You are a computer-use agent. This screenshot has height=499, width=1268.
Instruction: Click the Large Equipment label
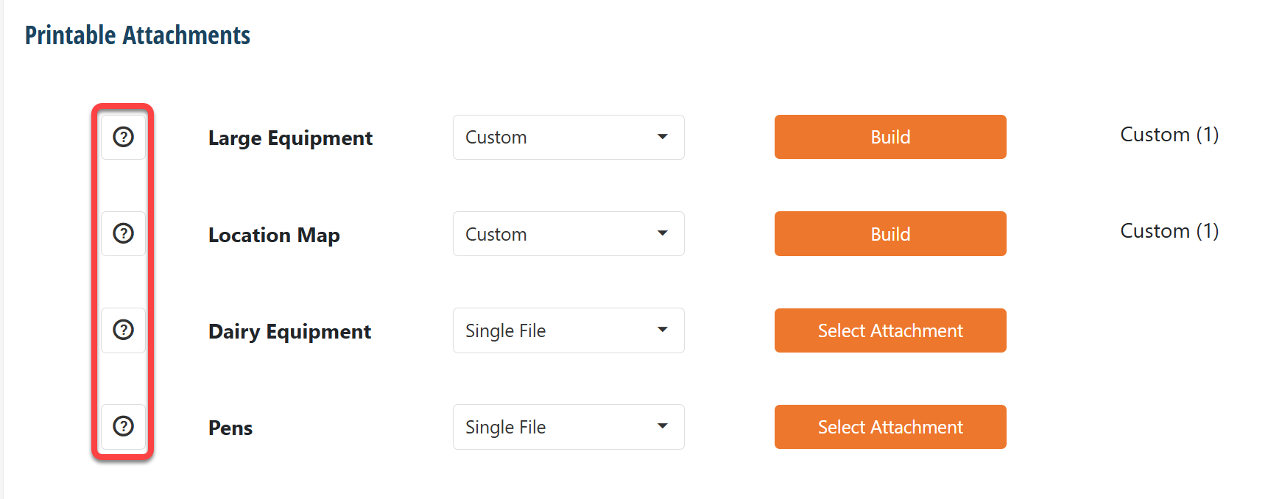pyautogui.click(x=290, y=138)
